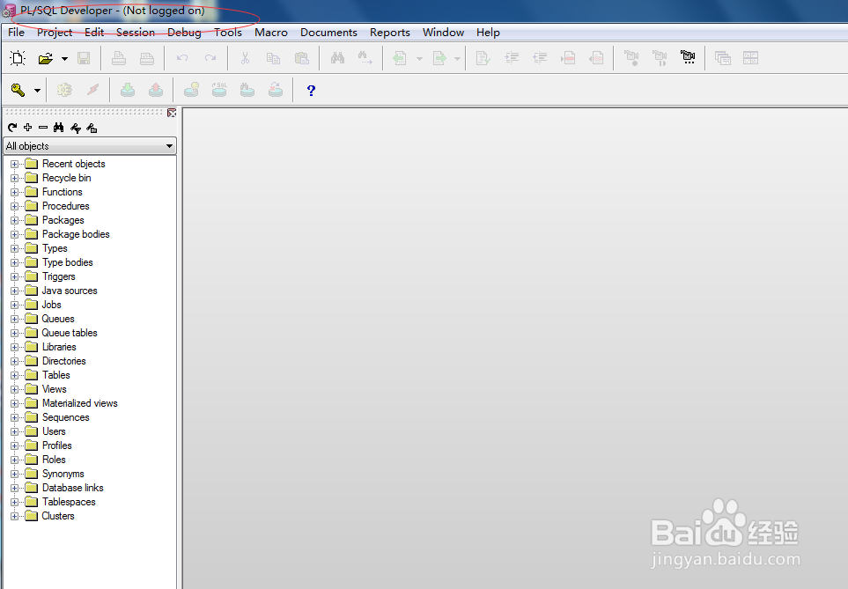Click the Commit green down-arrow icon
Screen dimensions: 848x589
128,90
